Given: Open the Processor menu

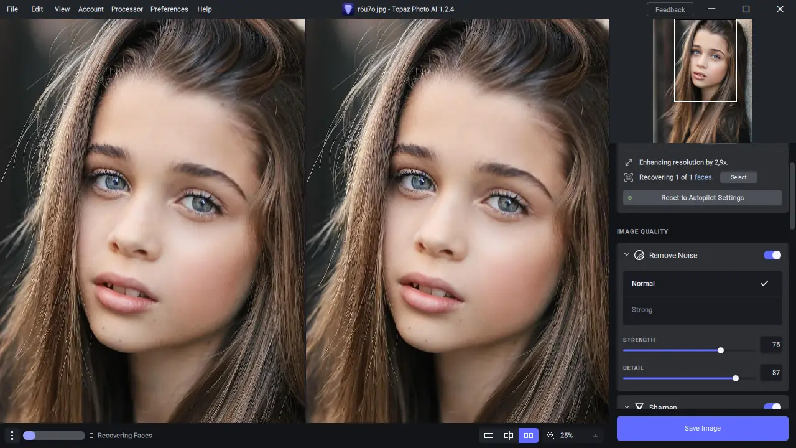Looking at the screenshot, I should [127, 9].
